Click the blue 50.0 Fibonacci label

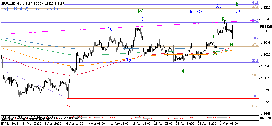point(255,21)
